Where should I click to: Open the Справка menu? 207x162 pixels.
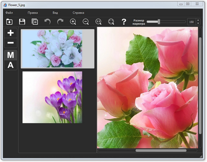[78, 13]
